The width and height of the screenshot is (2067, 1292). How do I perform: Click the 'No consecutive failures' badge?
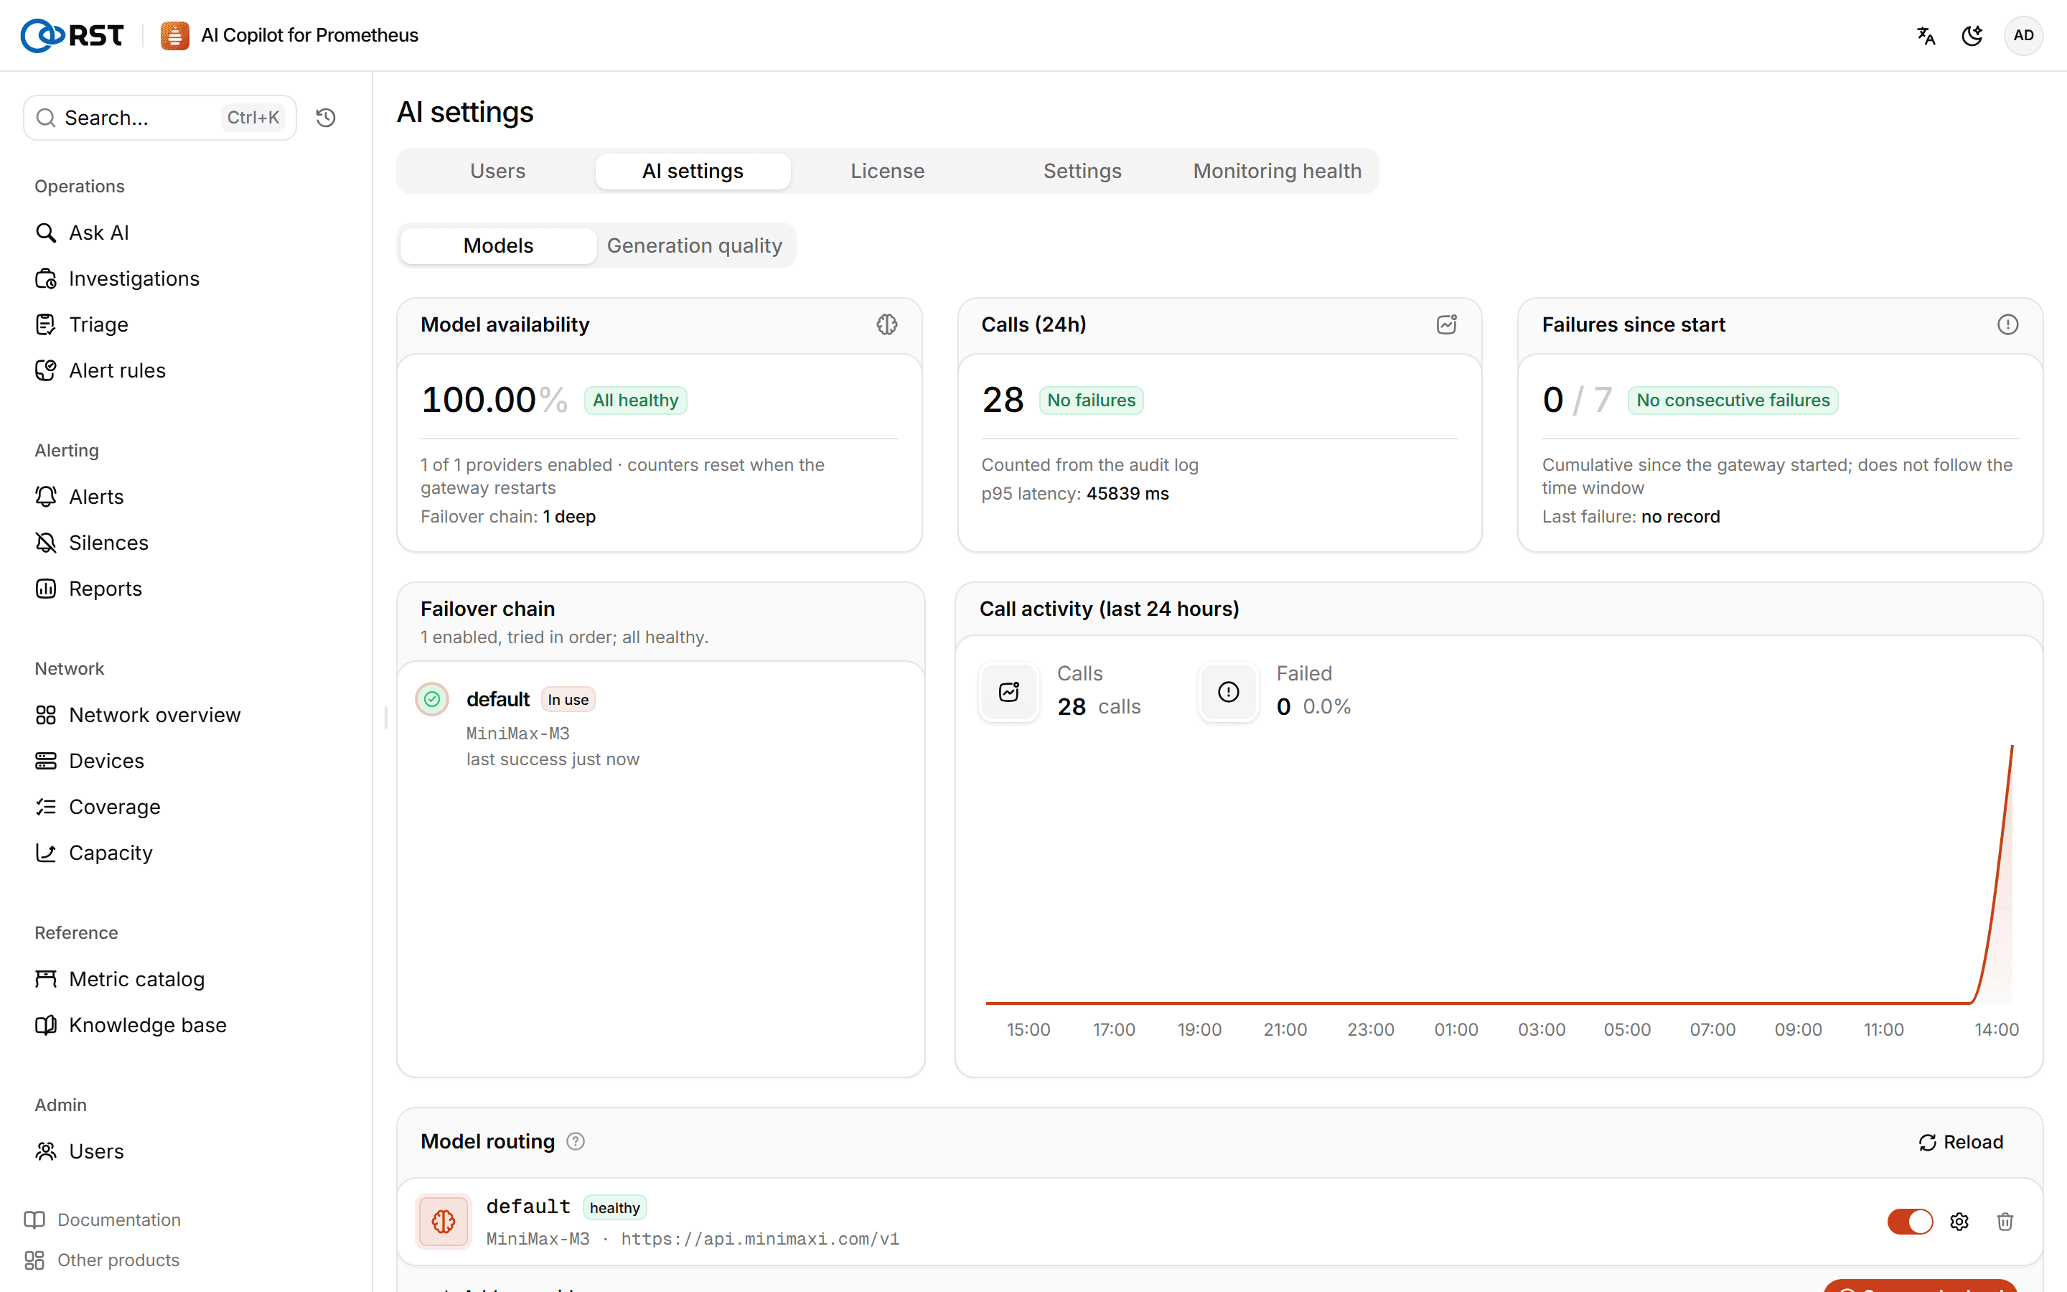click(1733, 400)
